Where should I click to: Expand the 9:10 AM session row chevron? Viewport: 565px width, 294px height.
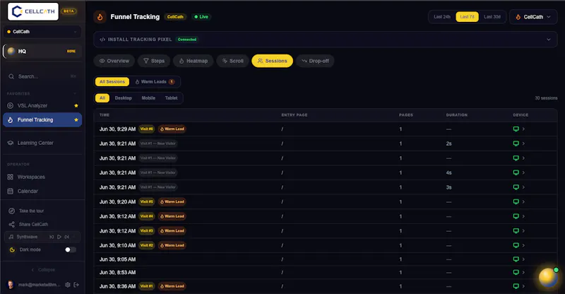[x=523, y=246]
